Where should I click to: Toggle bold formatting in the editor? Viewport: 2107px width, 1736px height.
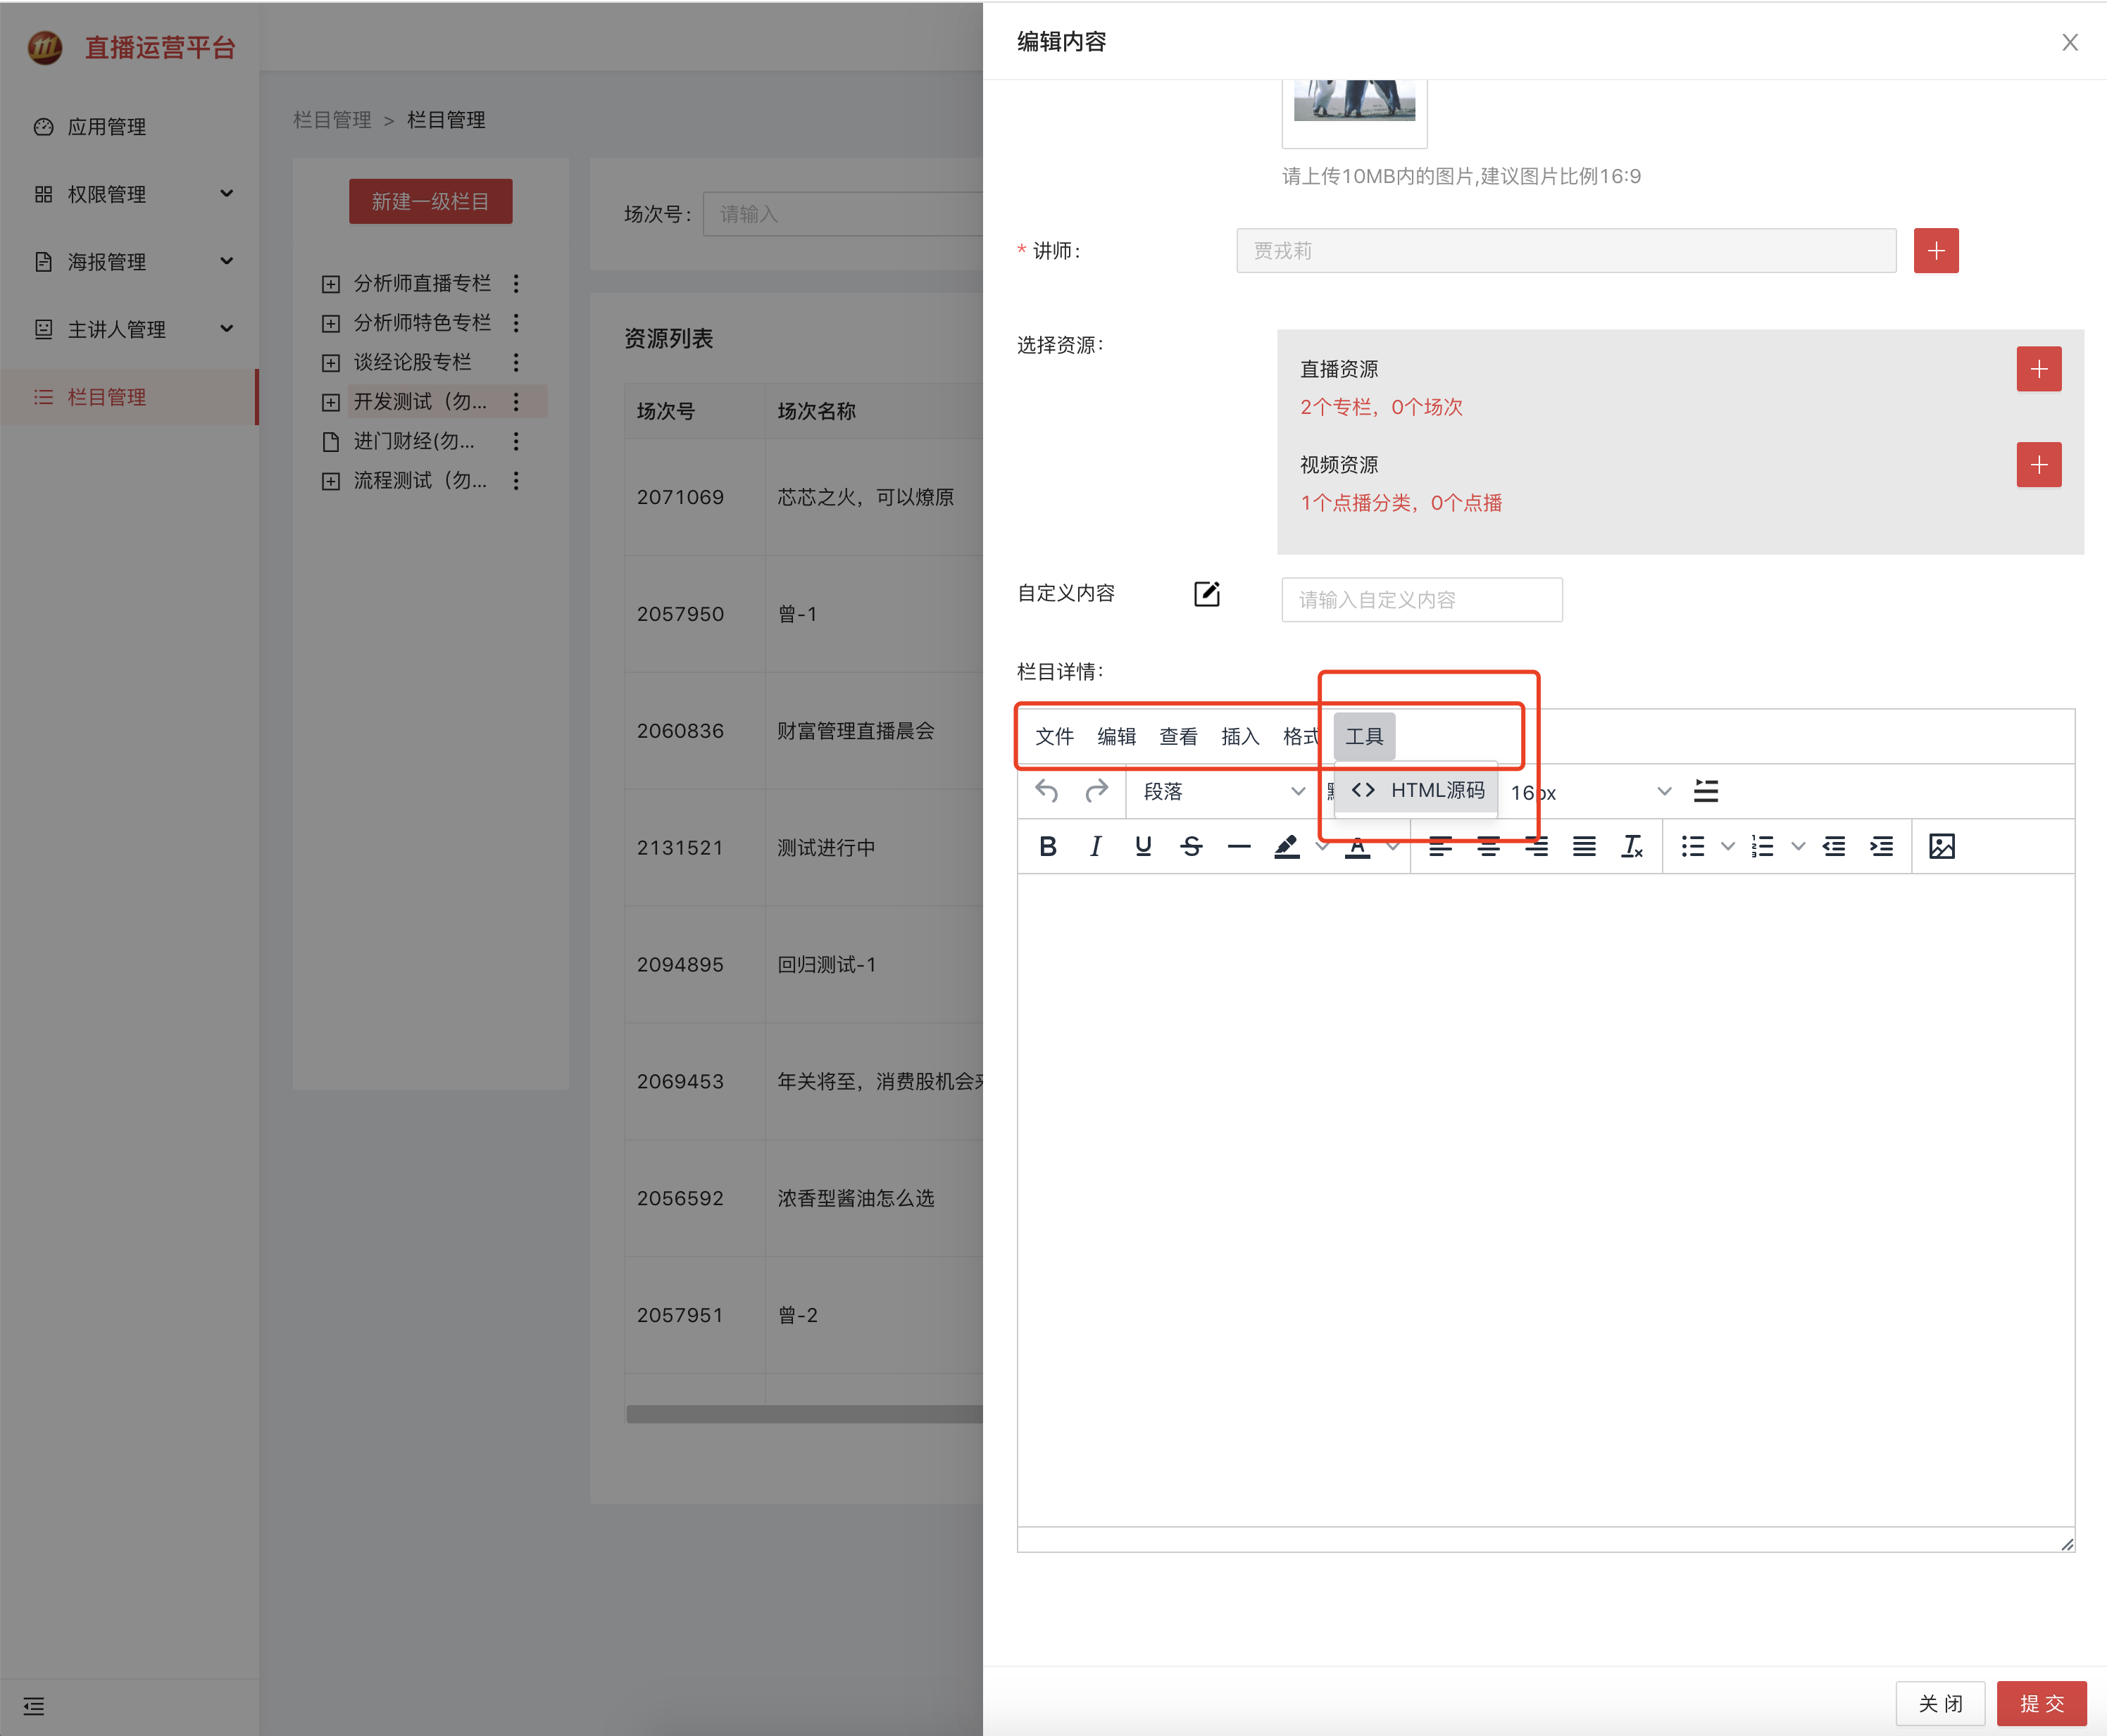tap(1047, 846)
